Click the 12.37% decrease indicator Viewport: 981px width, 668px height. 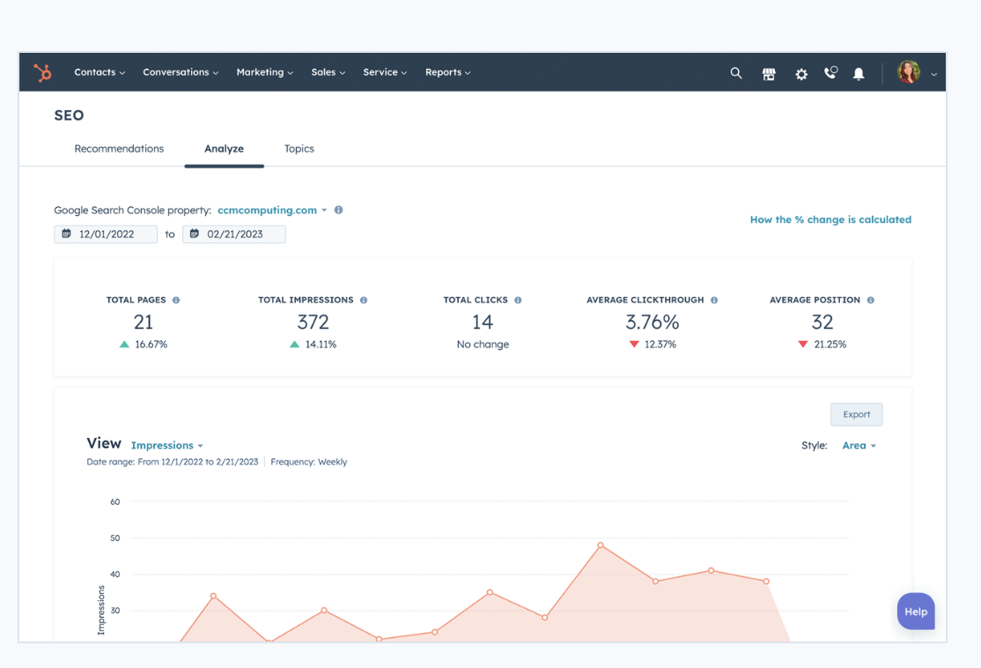click(653, 345)
